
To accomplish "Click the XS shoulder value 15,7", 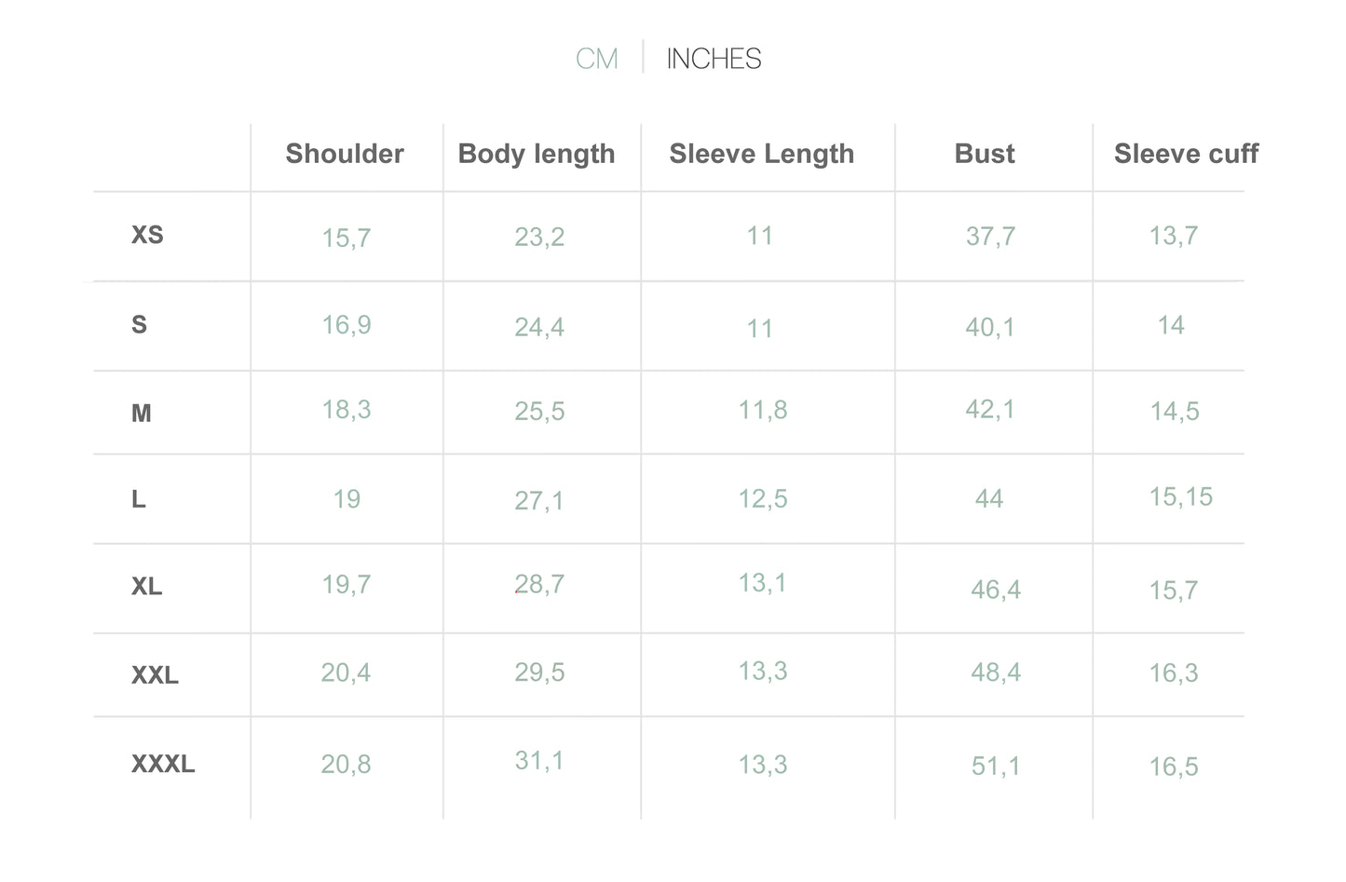I will click(x=347, y=238).
